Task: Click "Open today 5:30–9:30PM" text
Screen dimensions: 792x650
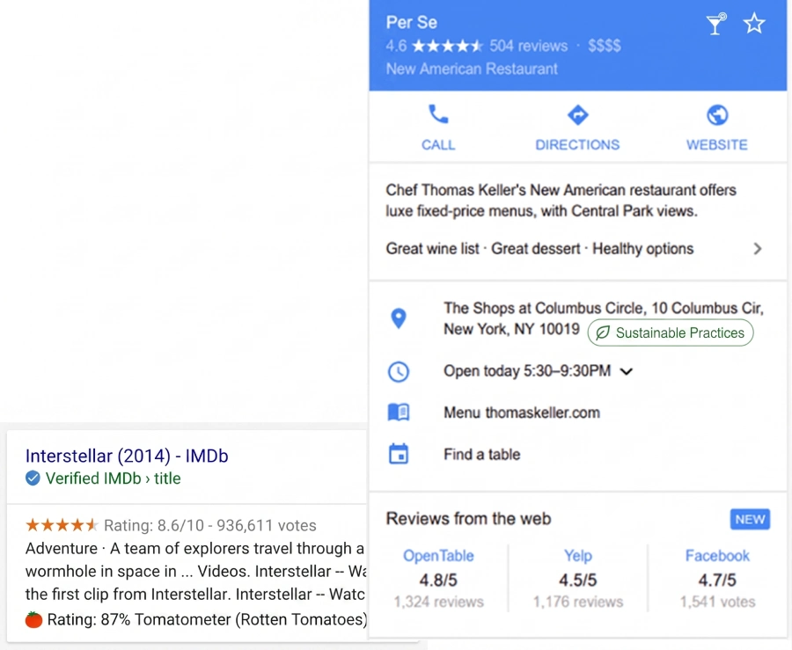Action: tap(527, 371)
